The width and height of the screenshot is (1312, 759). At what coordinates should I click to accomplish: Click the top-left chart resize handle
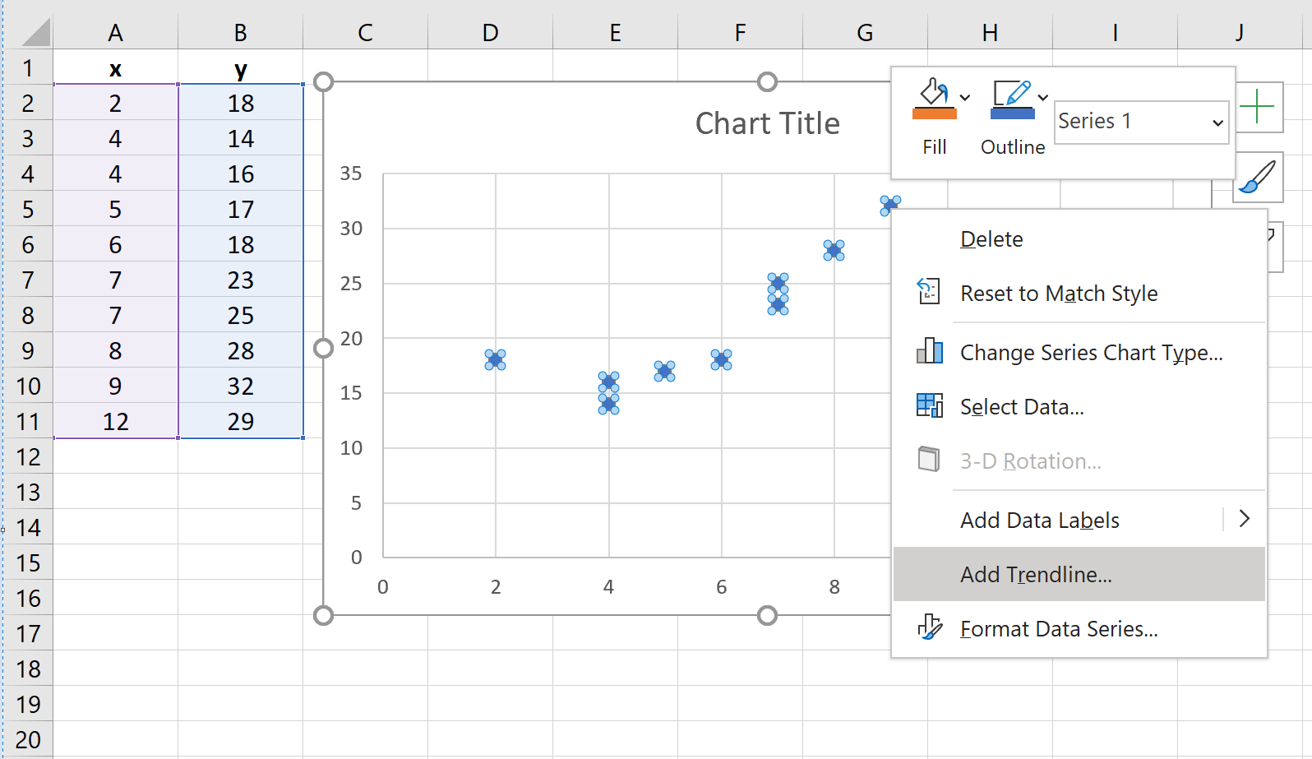(324, 81)
